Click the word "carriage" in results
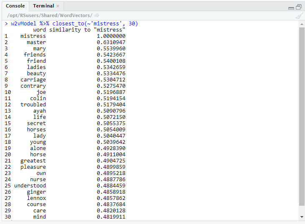The width and height of the screenshot is (305, 224). tap(33, 80)
